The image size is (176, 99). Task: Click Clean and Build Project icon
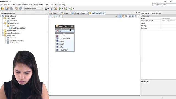point(56,9)
